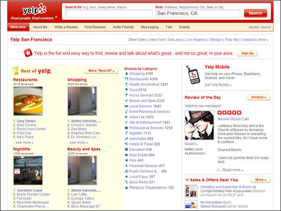
Task: Open the About Me tab
Action: click(x=40, y=27)
